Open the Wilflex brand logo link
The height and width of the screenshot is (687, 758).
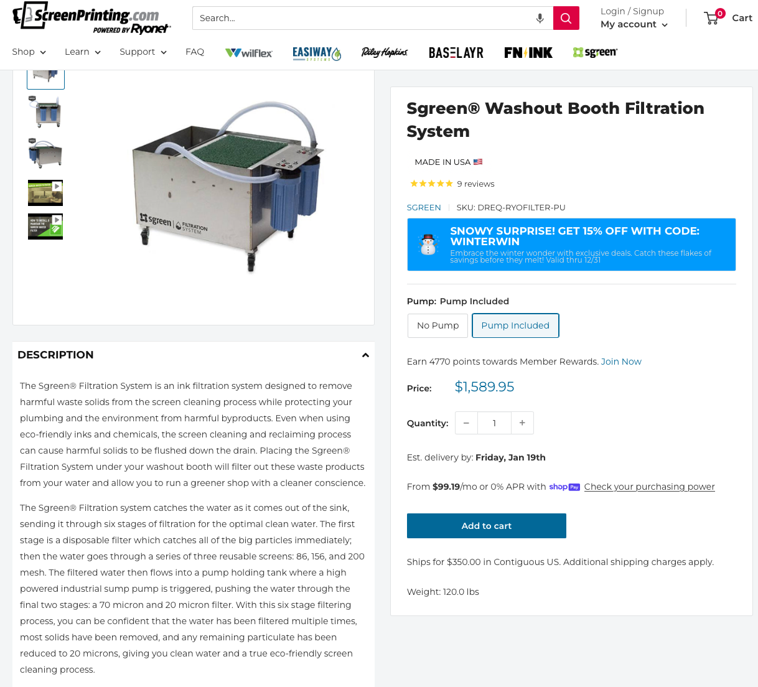coord(249,53)
